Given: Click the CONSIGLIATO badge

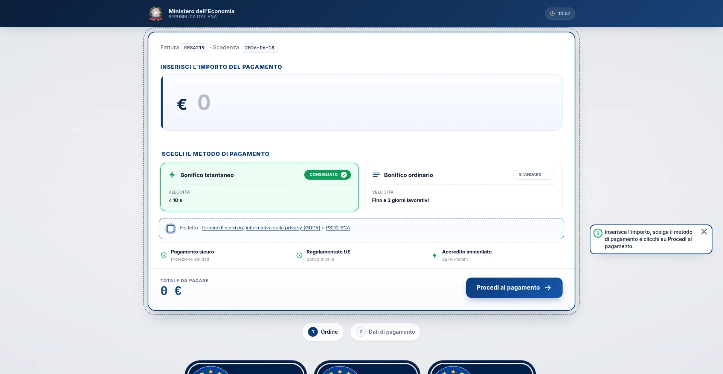Looking at the screenshot, I should click(x=327, y=175).
